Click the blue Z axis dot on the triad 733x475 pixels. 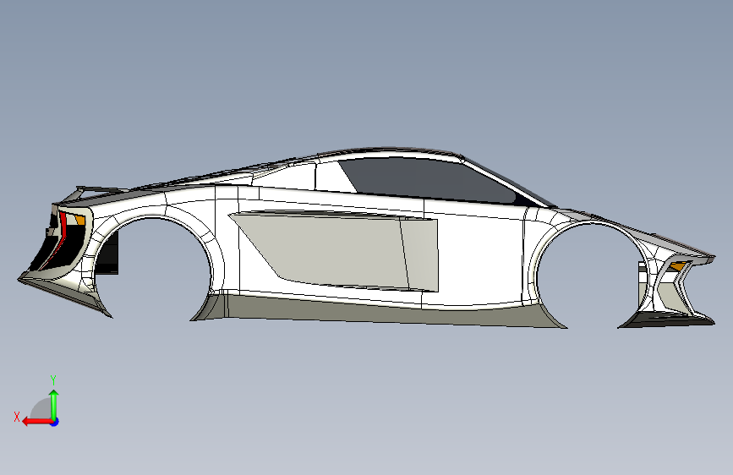(55, 422)
